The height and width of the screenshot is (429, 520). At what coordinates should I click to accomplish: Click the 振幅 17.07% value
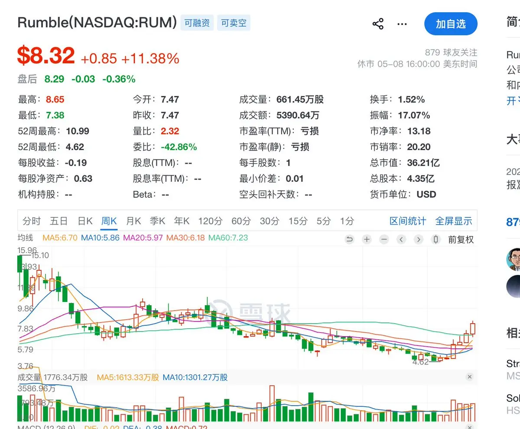[x=414, y=115]
